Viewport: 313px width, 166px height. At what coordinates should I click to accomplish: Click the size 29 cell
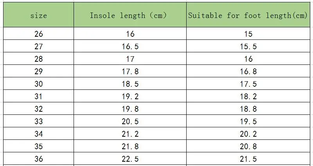pyautogui.click(x=38, y=71)
